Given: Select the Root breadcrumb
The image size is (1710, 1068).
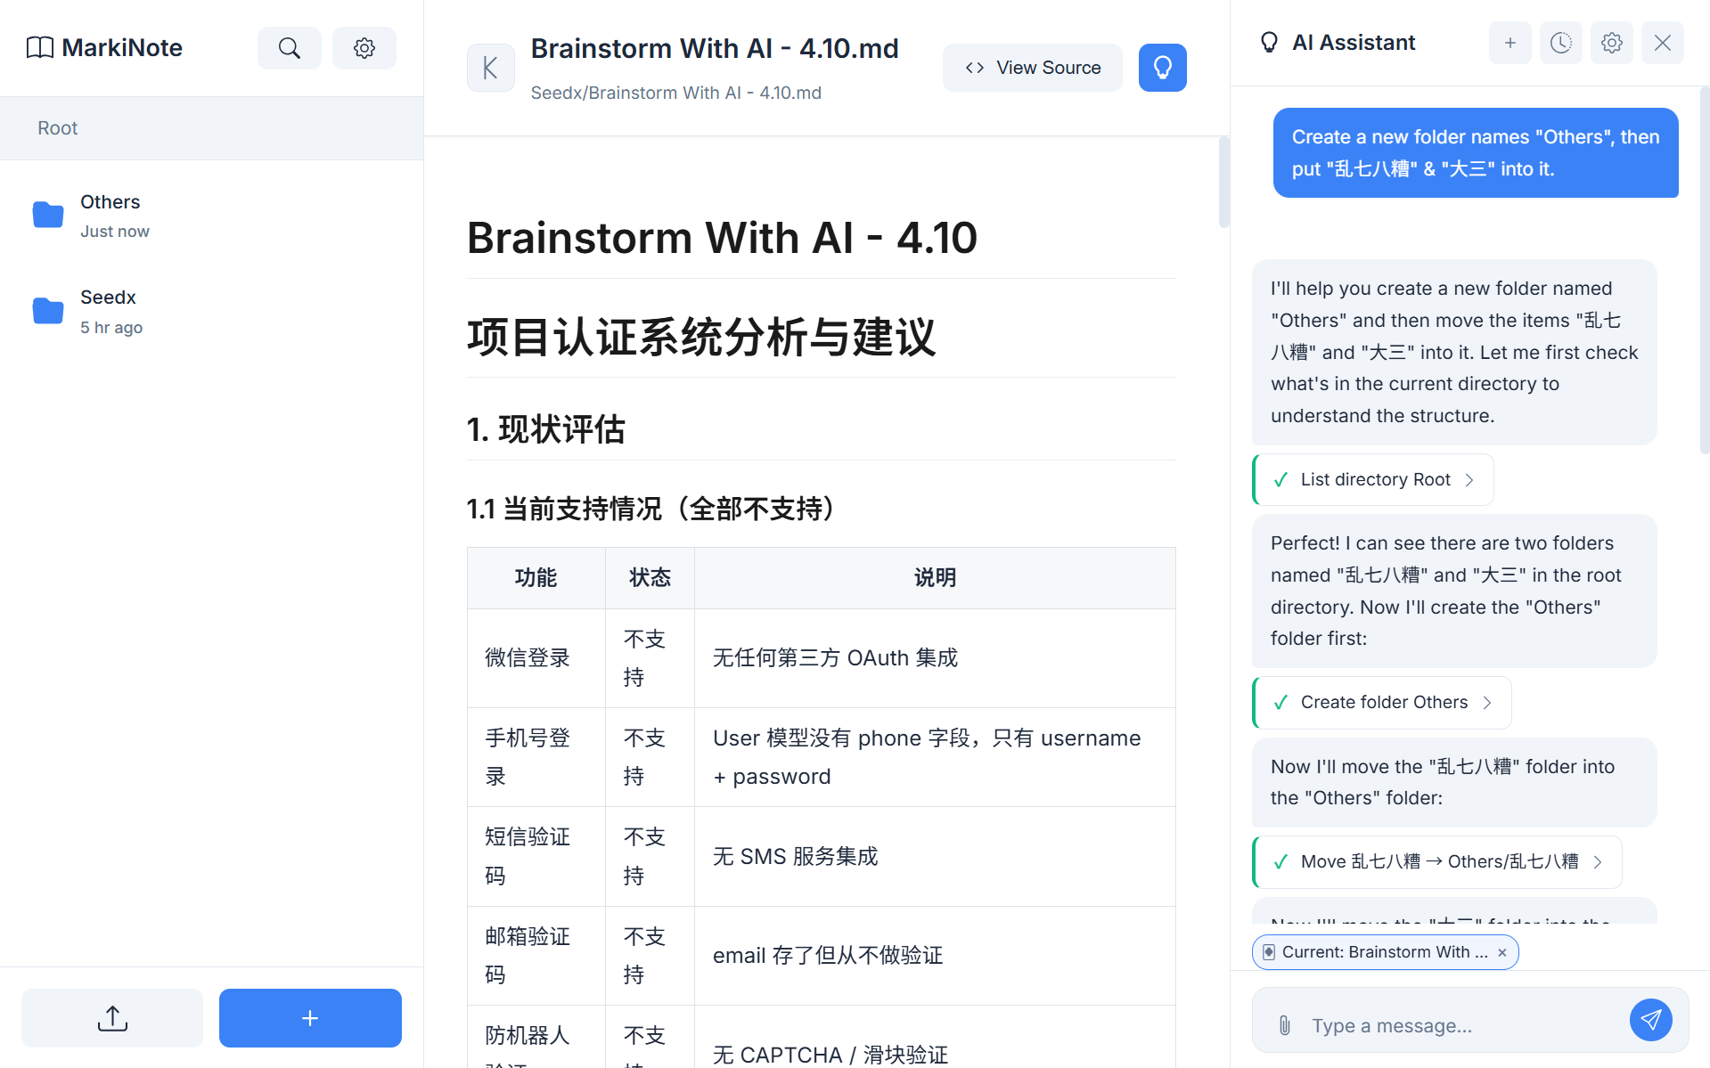Looking at the screenshot, I should click(57, 128).
